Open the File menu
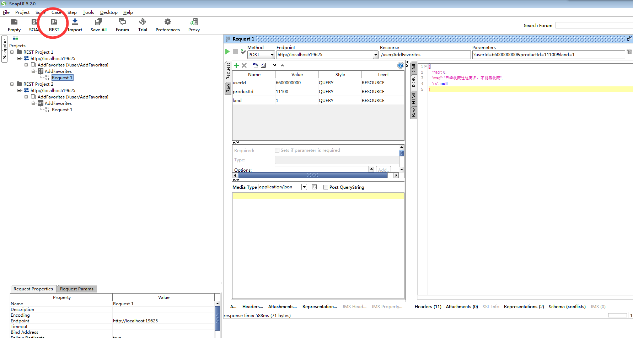 [6, 12]
